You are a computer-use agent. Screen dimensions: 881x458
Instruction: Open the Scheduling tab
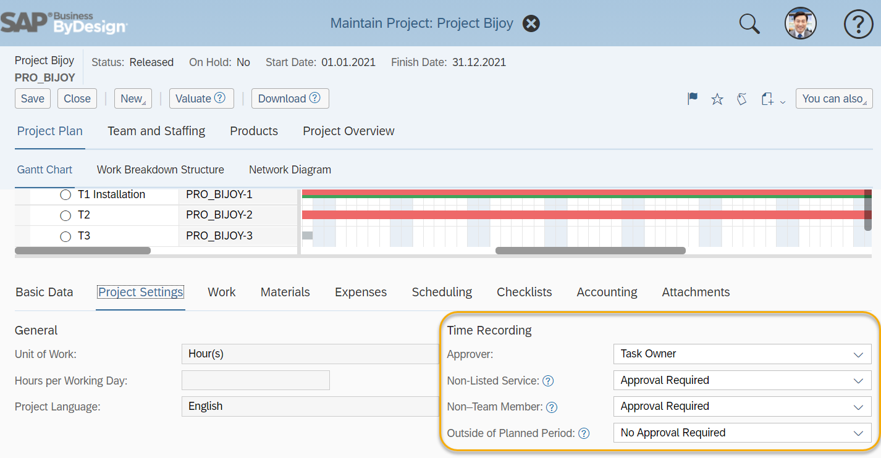(442, 292)
